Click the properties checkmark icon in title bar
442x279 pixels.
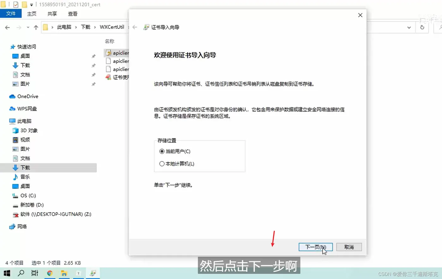point(16,5)
